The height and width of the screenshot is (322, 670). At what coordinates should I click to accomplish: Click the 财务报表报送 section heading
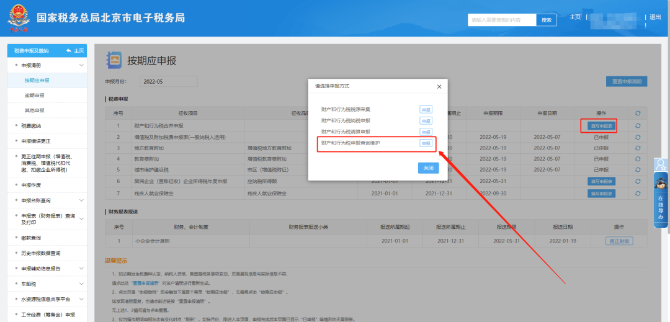123,212
